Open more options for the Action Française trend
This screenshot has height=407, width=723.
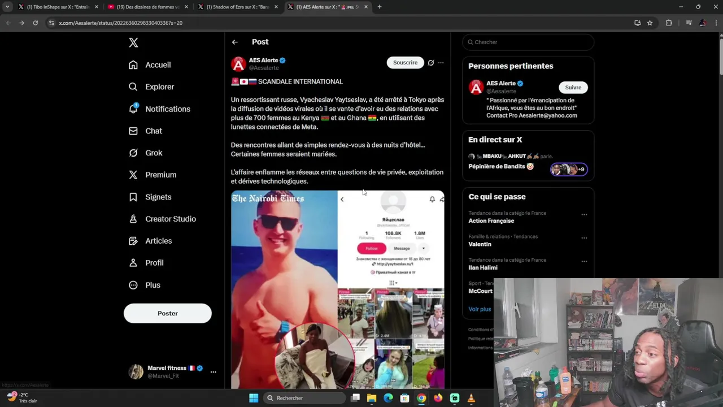584,215
